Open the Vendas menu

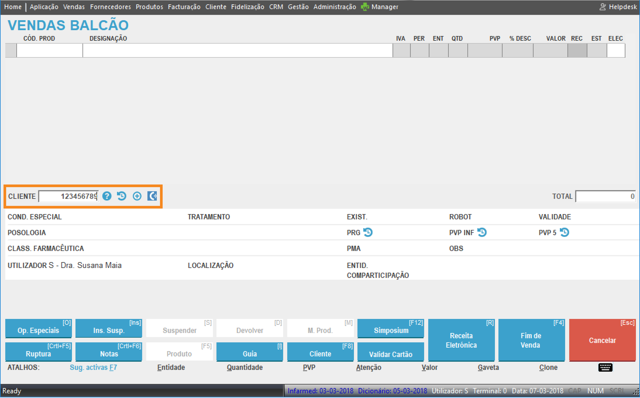pyautogui.click(x=74, y=7)
